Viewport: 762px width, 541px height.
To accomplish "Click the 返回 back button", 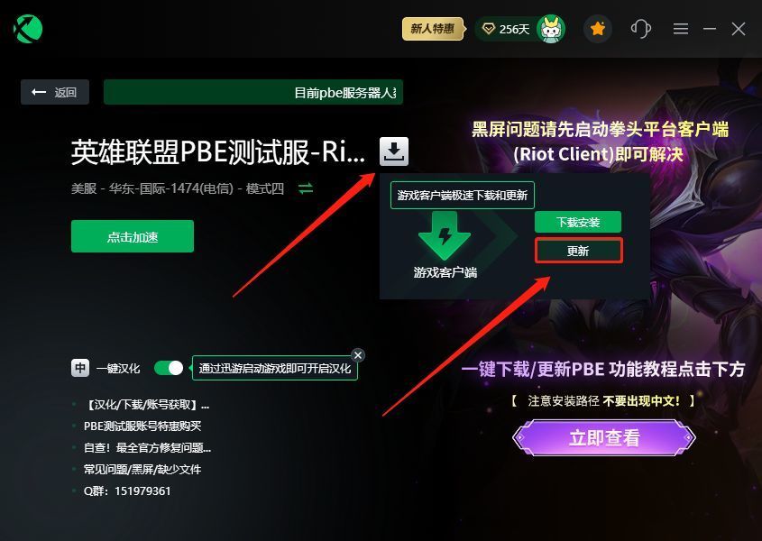I will click(x=55, y=92).
